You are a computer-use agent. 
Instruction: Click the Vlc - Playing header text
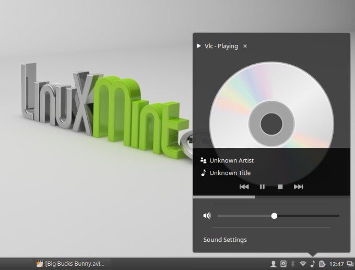point(221,46)
